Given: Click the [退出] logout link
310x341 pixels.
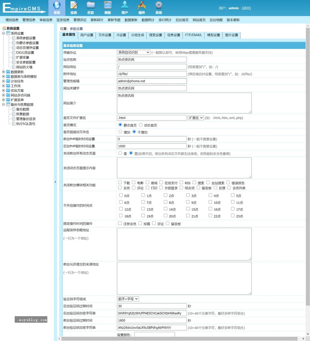Looking at the screenshot, I should pyautogui.click(x=246, y=8).
